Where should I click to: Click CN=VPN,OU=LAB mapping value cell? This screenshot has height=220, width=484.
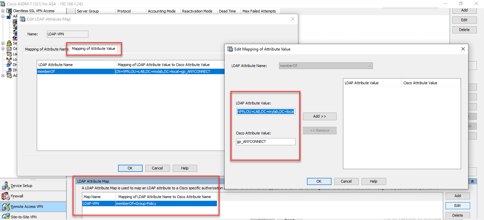point(170,71)
